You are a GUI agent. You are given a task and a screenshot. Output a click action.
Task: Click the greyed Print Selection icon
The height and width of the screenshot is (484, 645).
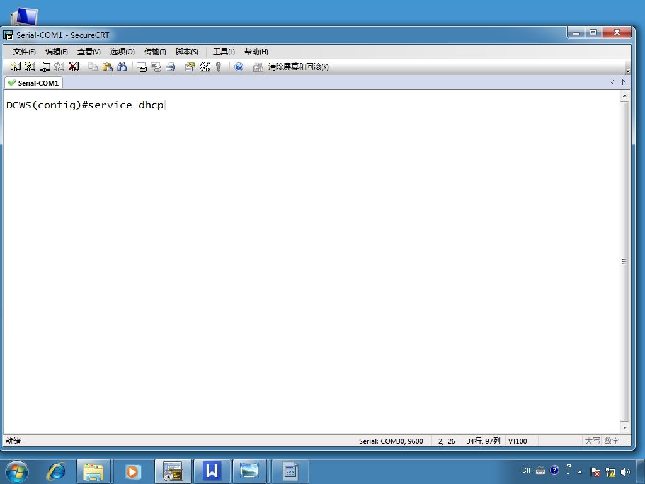click(156, 67)
